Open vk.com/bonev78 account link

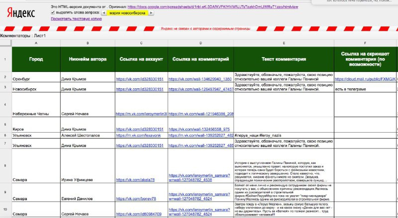[x=136, y=199]
